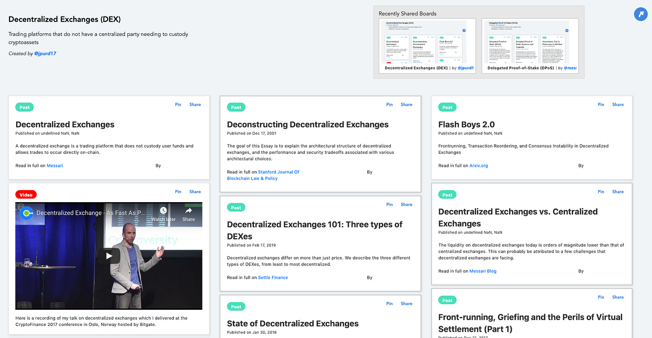Screen dimensions: 652x338
Task: Click the video description about Oslo conference
Action: click(x=102, y=321)
